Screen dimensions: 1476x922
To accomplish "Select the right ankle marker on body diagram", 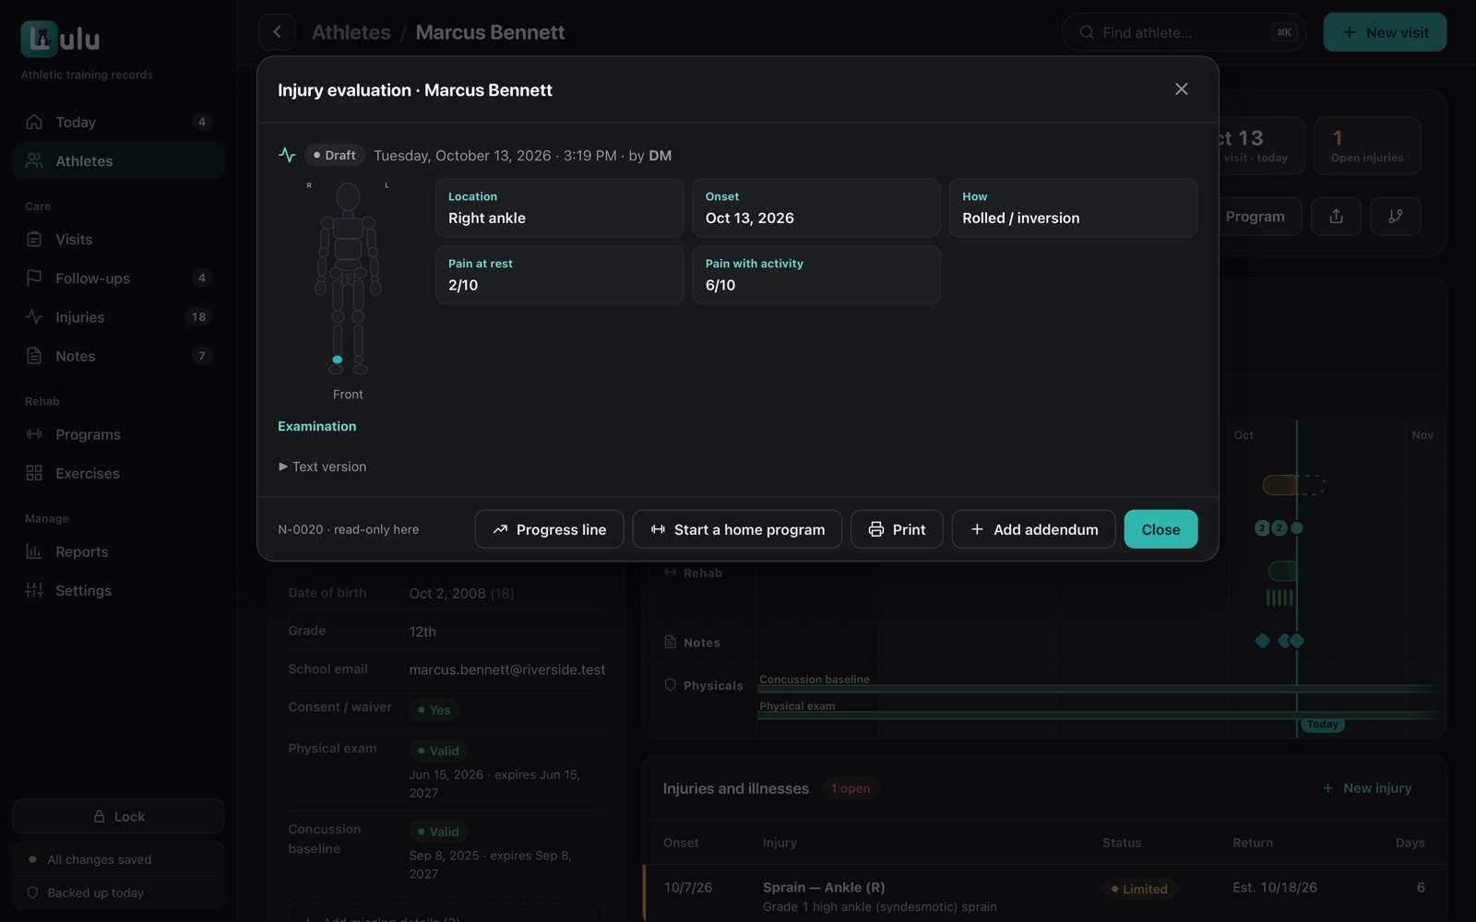I will (x=337, y=360).
